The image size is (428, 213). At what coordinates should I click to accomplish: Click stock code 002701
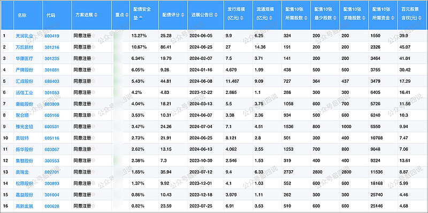52,172
